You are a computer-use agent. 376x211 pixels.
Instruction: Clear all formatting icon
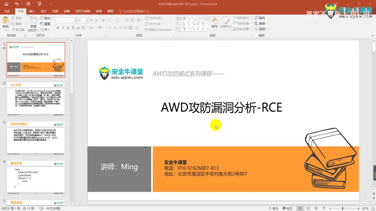103,20
